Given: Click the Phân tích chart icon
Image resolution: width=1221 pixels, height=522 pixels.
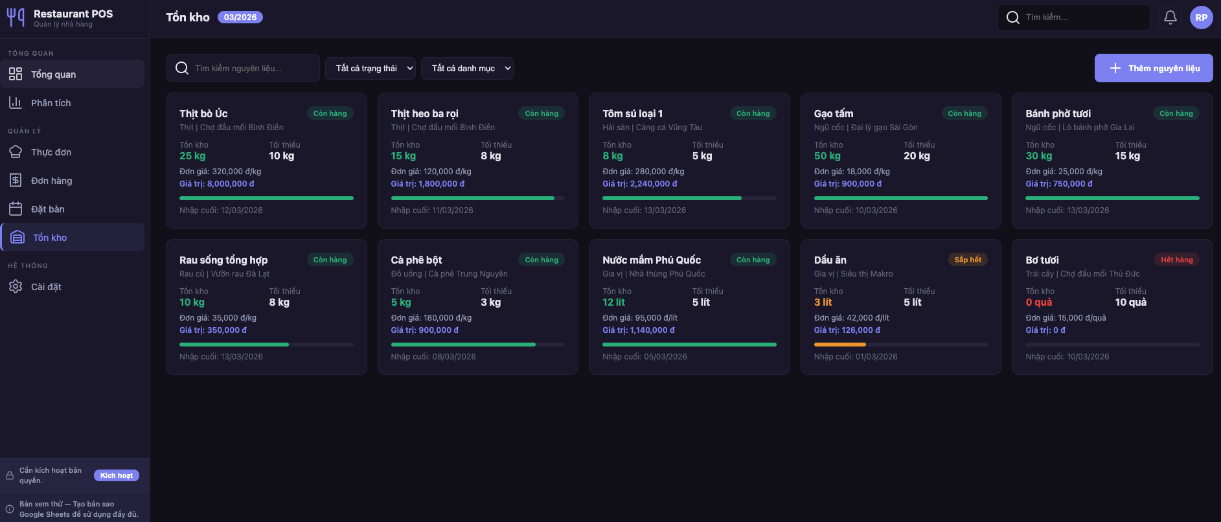Looking at the screenshot, I should tap(16, 103).
